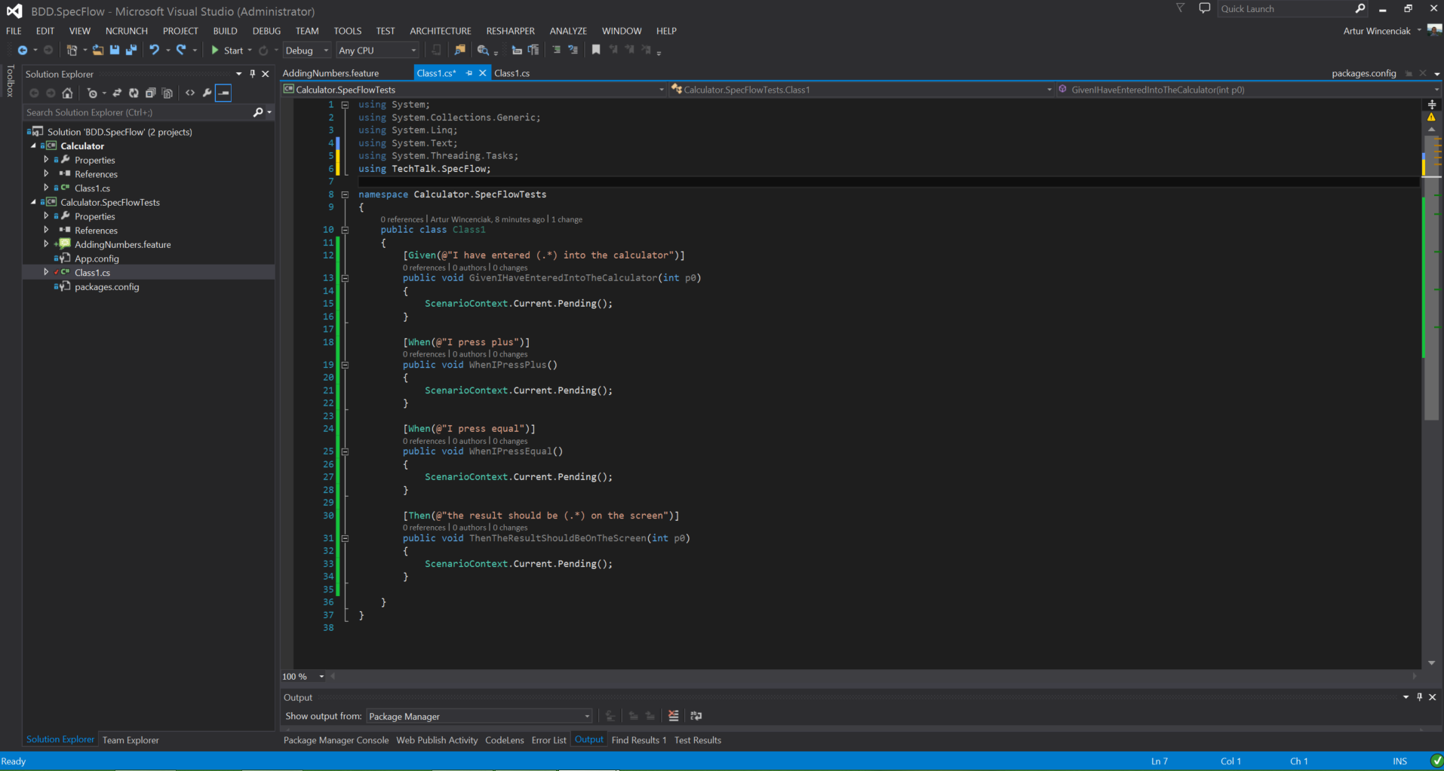Click the Undo toolbar icon
This screenshot has width=1444, height=771.
click(x=154, y=50)
